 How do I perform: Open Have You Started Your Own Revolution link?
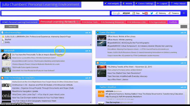tap(124, 73)
